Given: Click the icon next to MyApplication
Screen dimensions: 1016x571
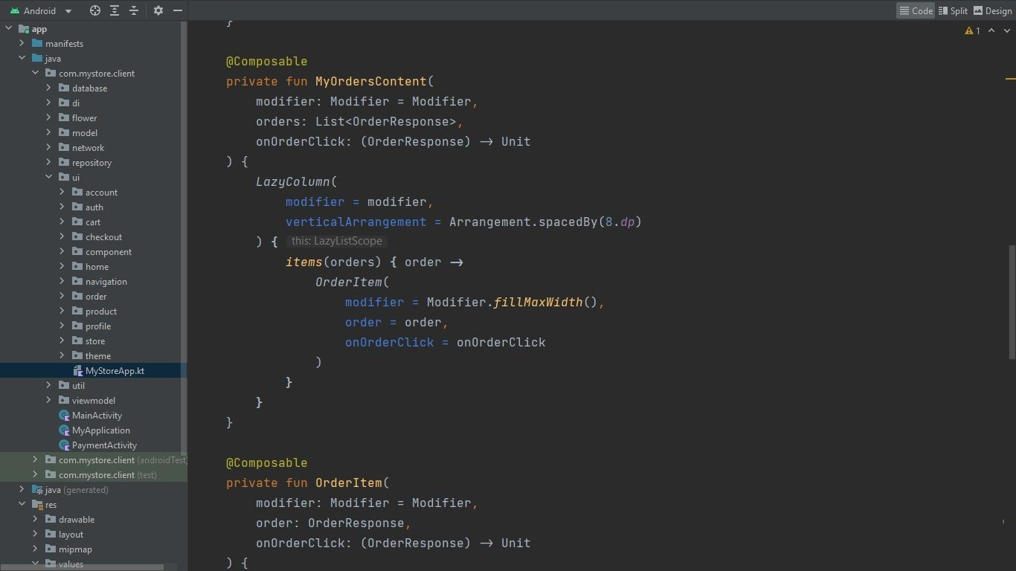Looking at the screenshot, I should click(63, 430).
